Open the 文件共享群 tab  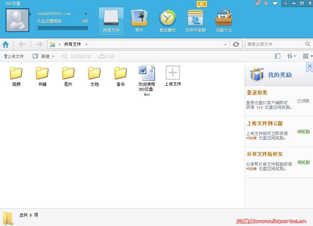pyautogui.click(x=195, y=21)
